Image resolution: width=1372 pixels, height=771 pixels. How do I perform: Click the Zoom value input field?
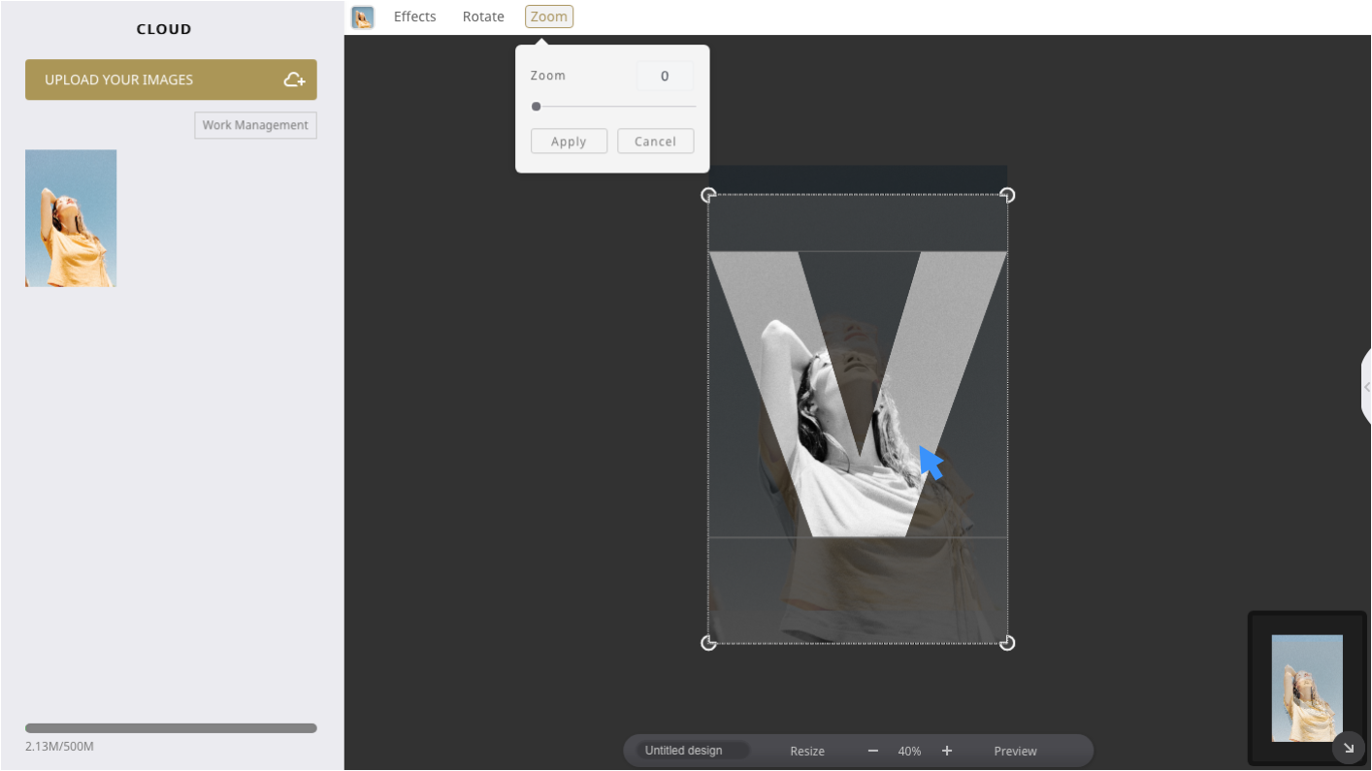click(x=665, y=76)
